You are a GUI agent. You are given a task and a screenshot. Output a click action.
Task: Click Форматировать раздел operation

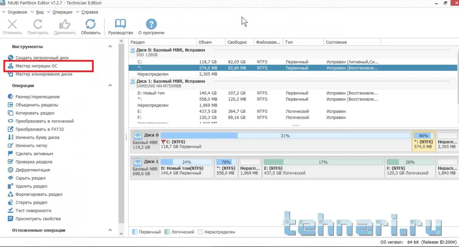(x=39, y=194)
